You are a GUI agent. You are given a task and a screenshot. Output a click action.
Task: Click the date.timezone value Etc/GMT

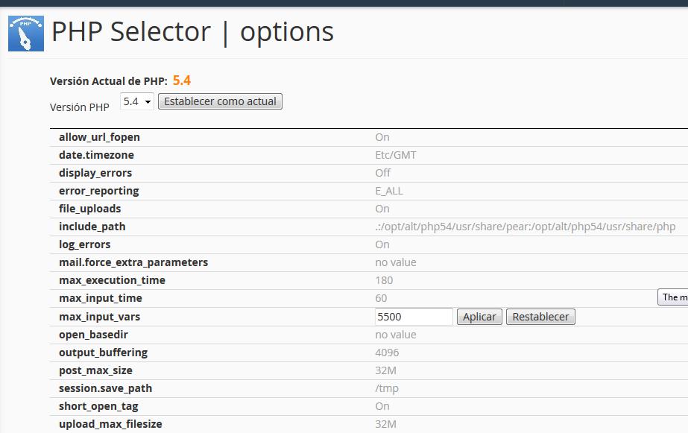[x=396, y=155]
